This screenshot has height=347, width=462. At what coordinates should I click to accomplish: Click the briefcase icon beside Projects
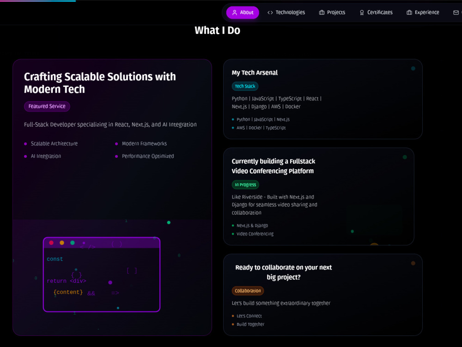tap(322, 12)
